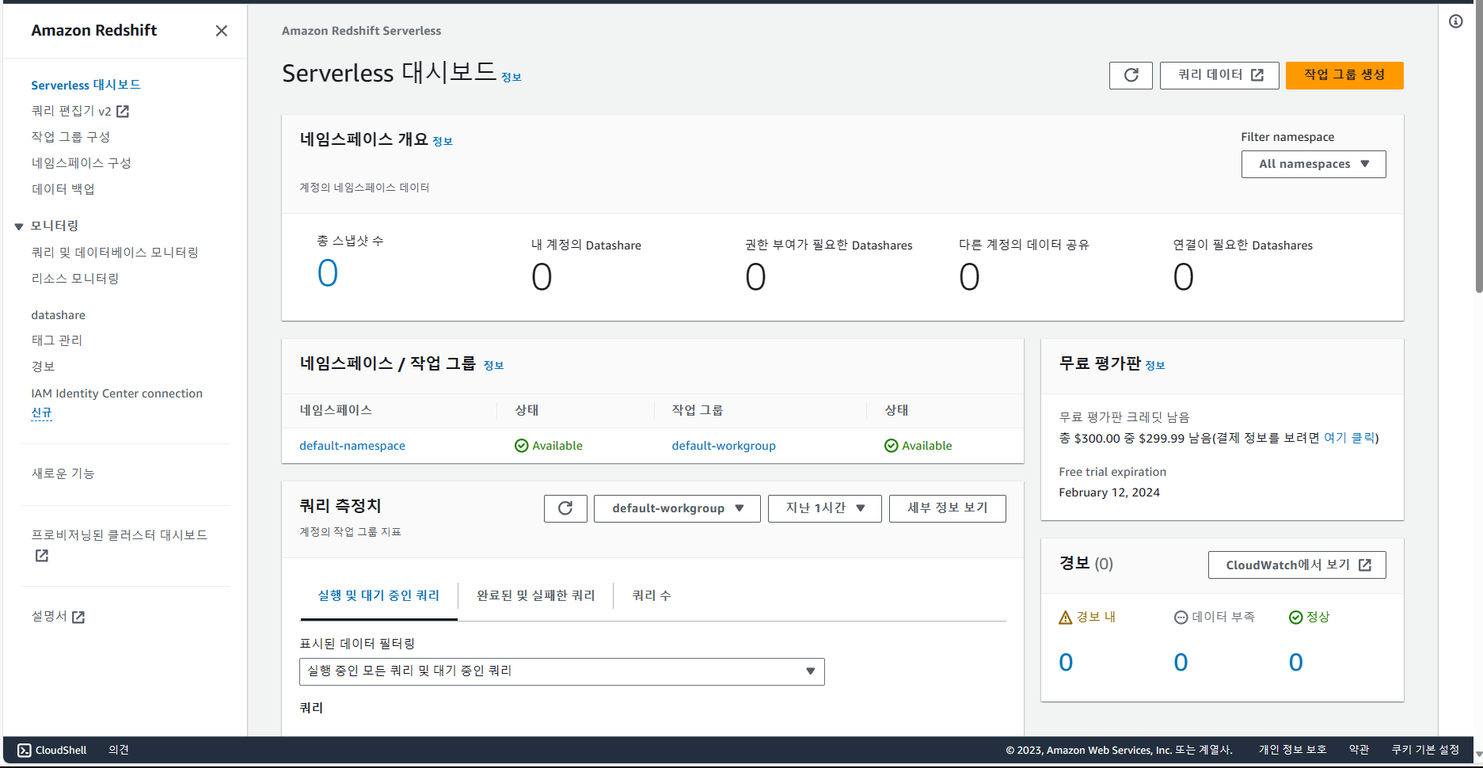Click the 의견 feedback link in footer
Viewport: 1483px width, 768px height.
(119, 750)
